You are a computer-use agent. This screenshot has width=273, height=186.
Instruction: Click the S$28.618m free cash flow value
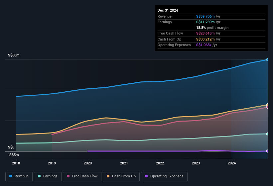coord(205,33)
